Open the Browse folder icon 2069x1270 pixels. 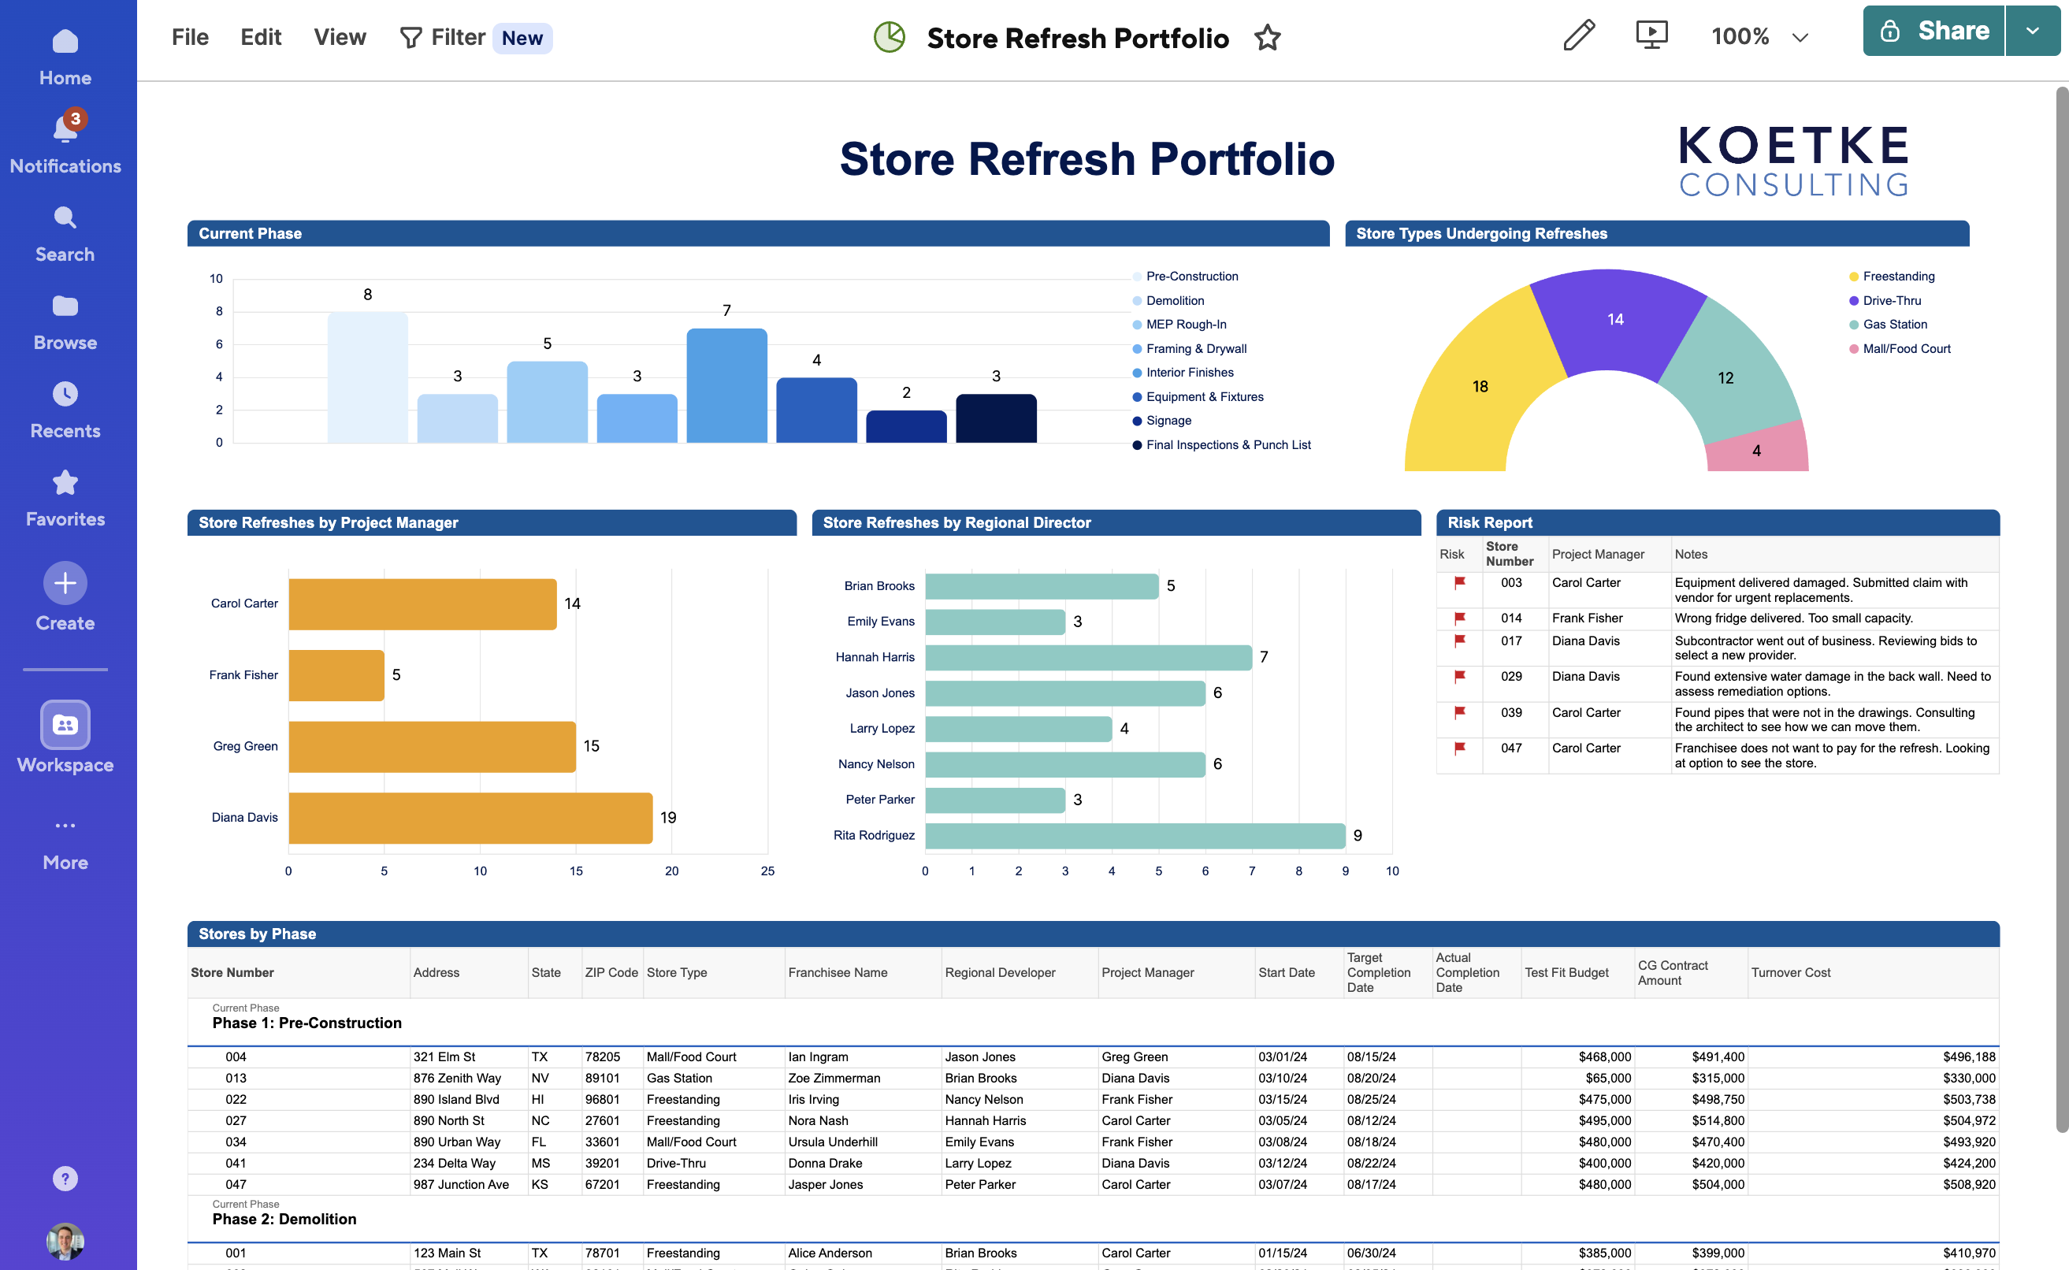coord(65,306)
